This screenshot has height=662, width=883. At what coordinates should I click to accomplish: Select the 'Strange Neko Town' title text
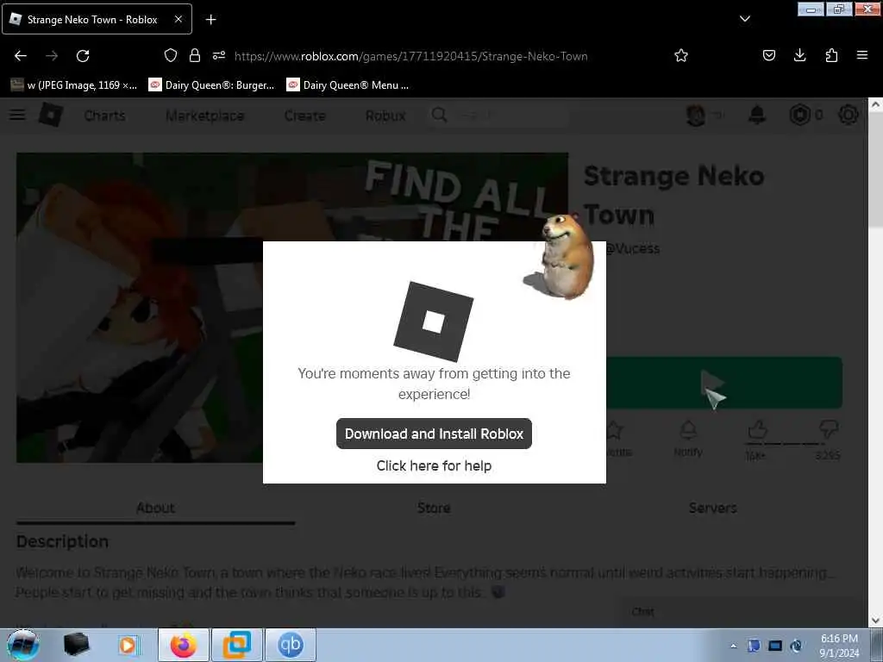coord(673,195)
